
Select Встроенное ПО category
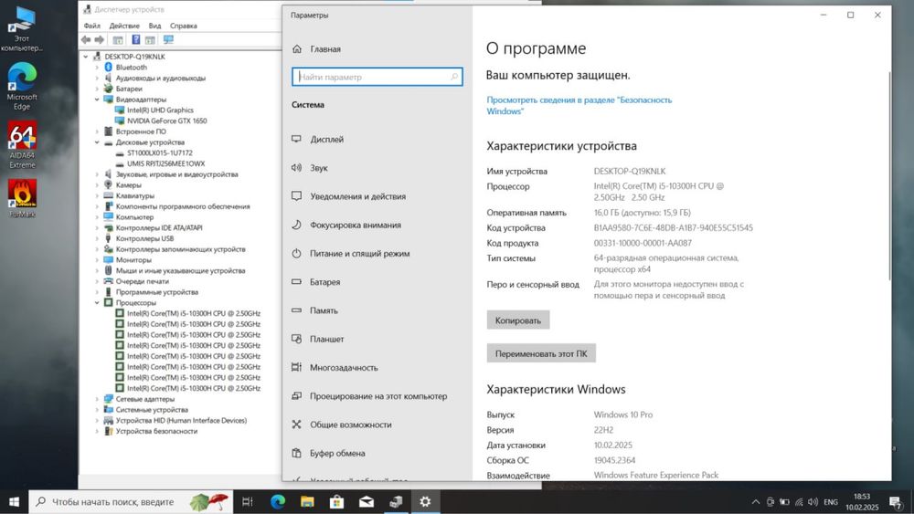pyautogui.click(x=141, y=131)
